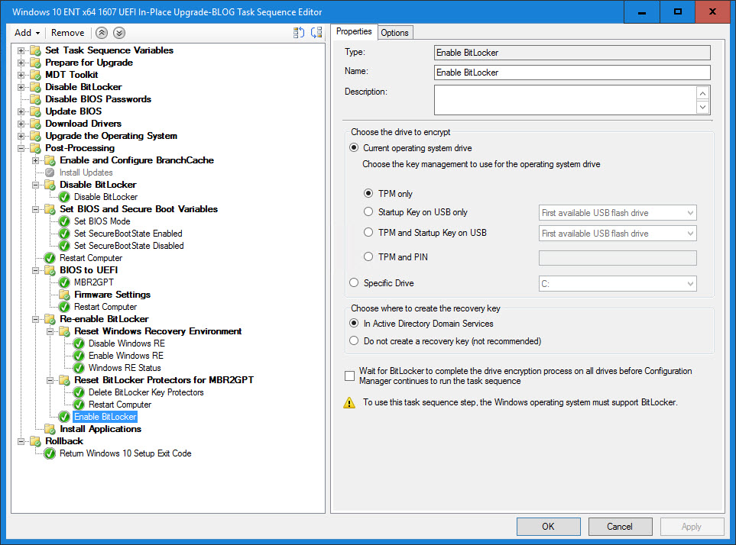This screenshot has height=545, width=736.
Task: Select the TPM and PIN radio option
Action: pyautogui.click(x=368, y=257)
